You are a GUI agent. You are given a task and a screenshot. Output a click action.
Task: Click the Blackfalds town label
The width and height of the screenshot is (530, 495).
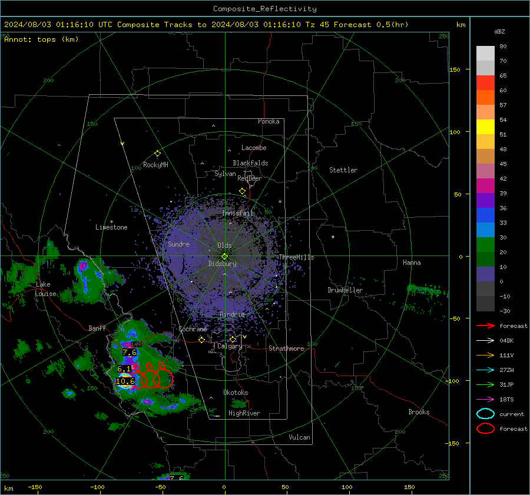(250, 163)
